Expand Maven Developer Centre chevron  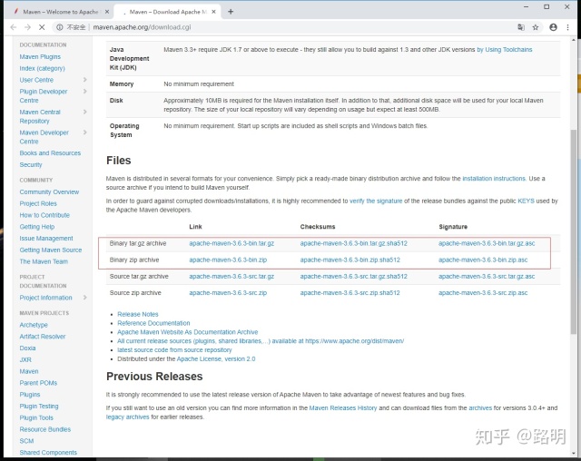(84, 132)
